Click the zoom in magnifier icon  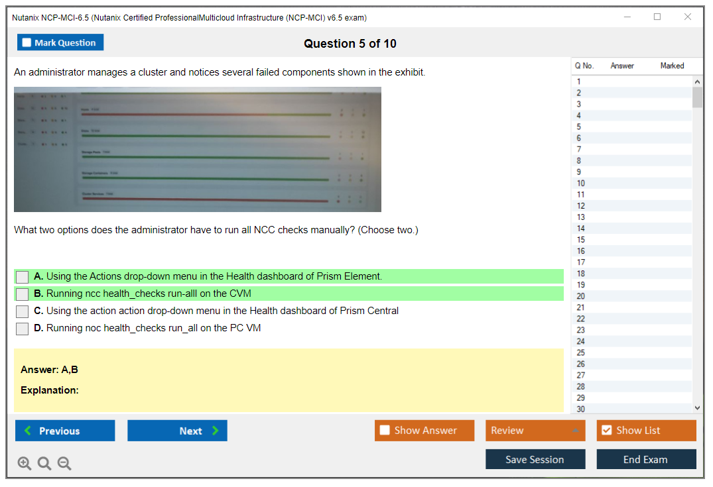[x=25, y=464]
